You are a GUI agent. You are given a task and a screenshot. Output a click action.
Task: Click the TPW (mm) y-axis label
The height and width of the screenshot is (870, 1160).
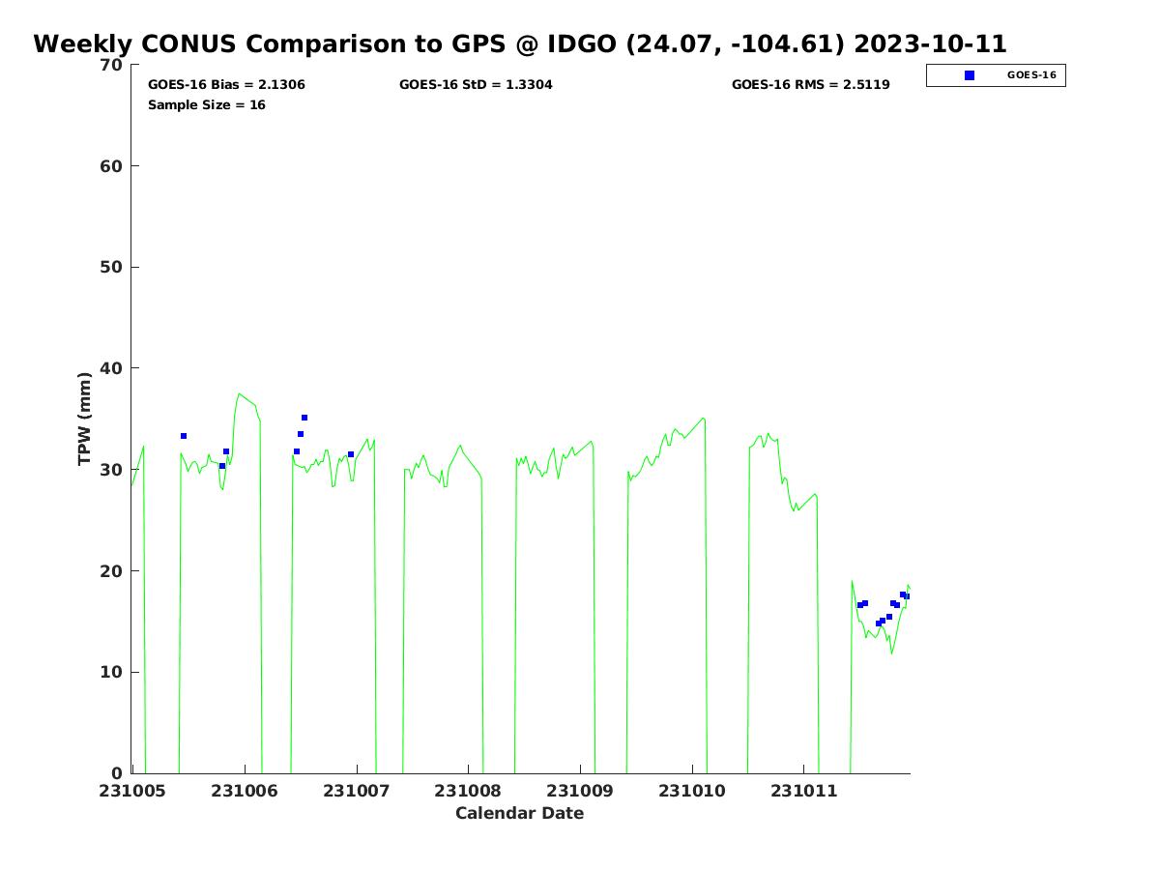tap(85, 419)
